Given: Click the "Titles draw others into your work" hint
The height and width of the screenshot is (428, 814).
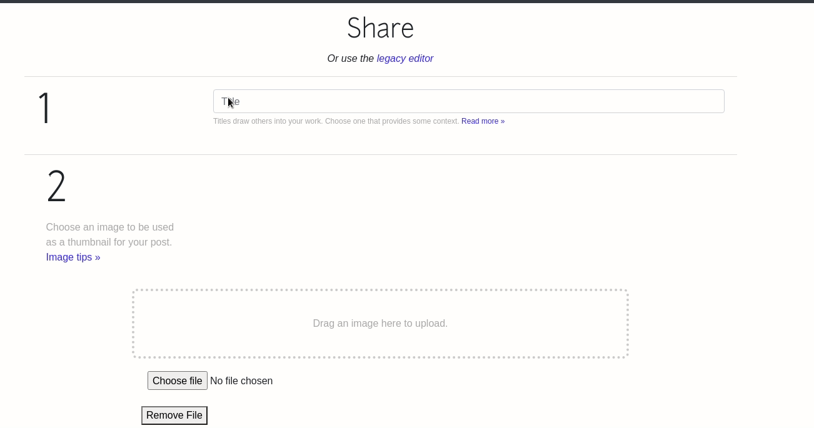Looking at the screenshot, I should [336, 121].
